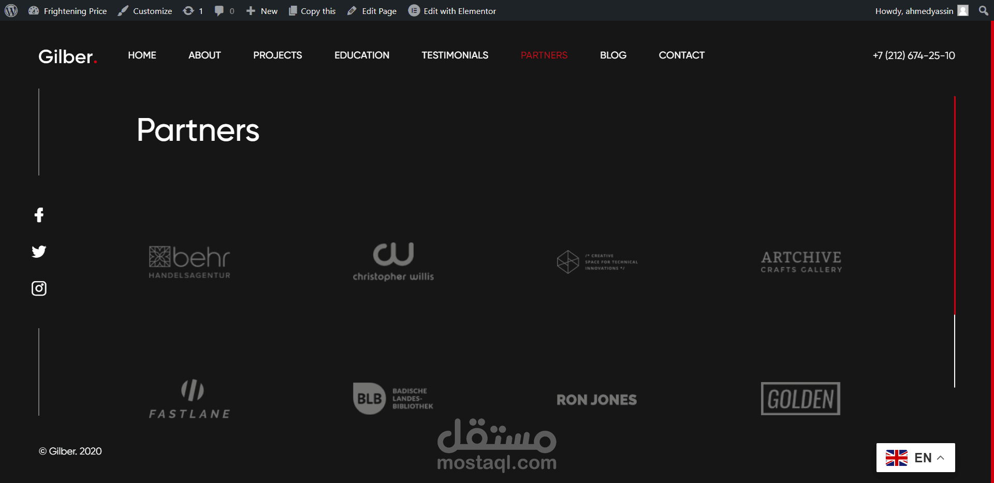This screenshot has width=994, height=483.
Task: Open the Facebook social icon
Action: 39,215
